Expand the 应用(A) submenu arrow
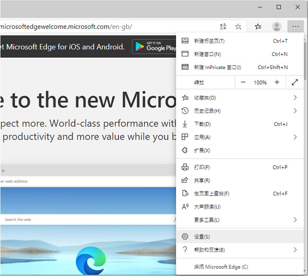Viewport: 308px width, 276px height. (x=295, y=137)
